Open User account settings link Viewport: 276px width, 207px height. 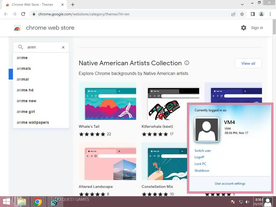click(230, 183)
